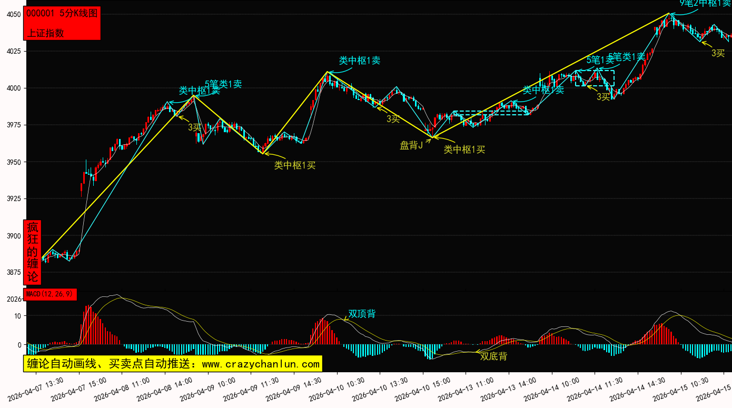Click the 类中枢1买 label beside 盘背J
The height and width of the screenshot is (408, 732).
point(464,150)
